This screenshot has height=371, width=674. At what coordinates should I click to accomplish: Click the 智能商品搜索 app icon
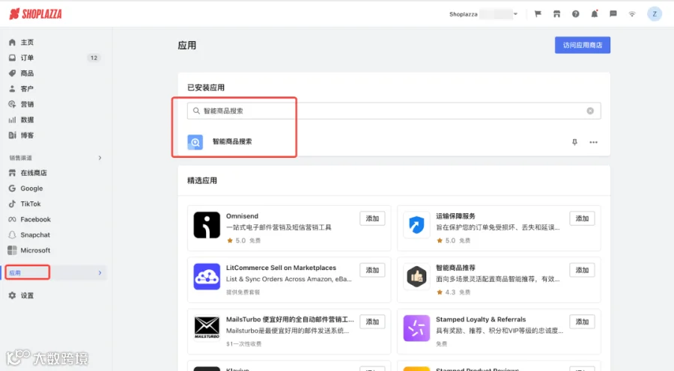pos(195,141)
